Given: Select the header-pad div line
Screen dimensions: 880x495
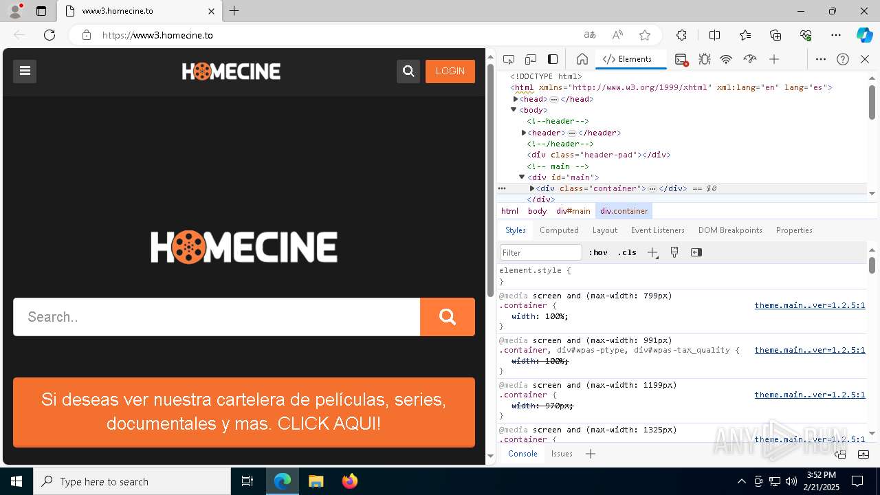Looking at the screenshot, I should tap(599, 155).
